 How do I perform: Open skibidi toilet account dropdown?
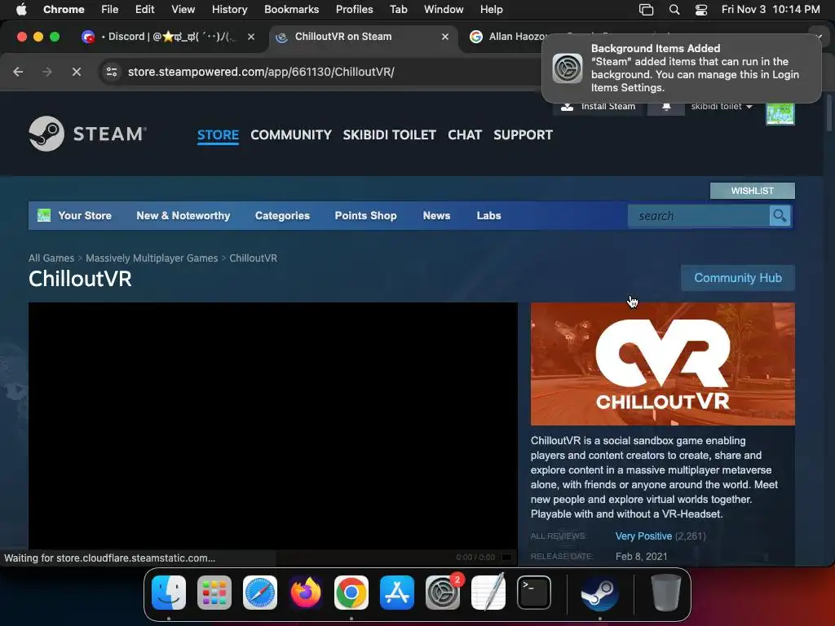tap(722, 107)
